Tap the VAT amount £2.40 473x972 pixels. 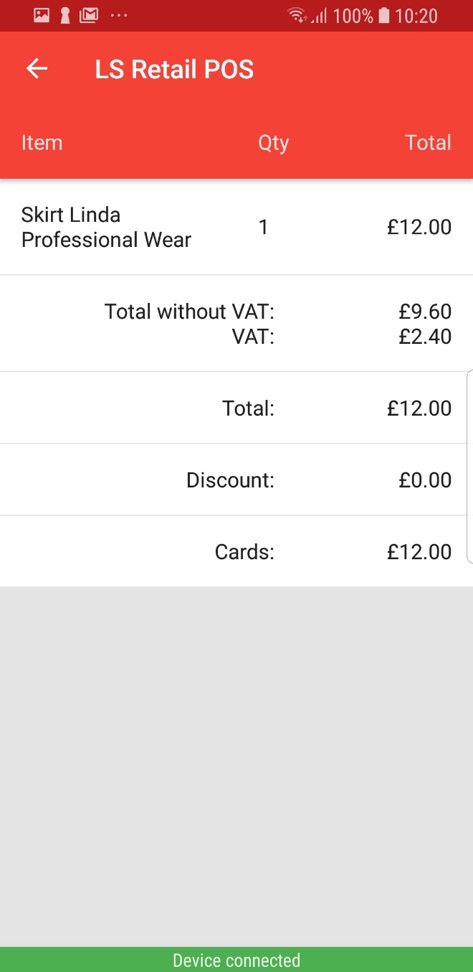[425, 336]
